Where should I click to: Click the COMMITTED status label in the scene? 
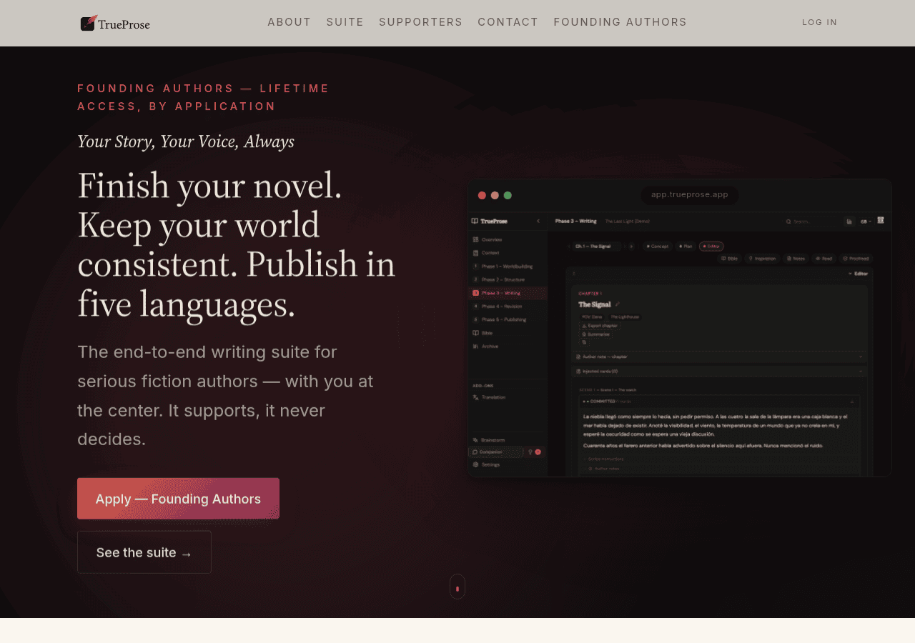(x=603, y=402)
